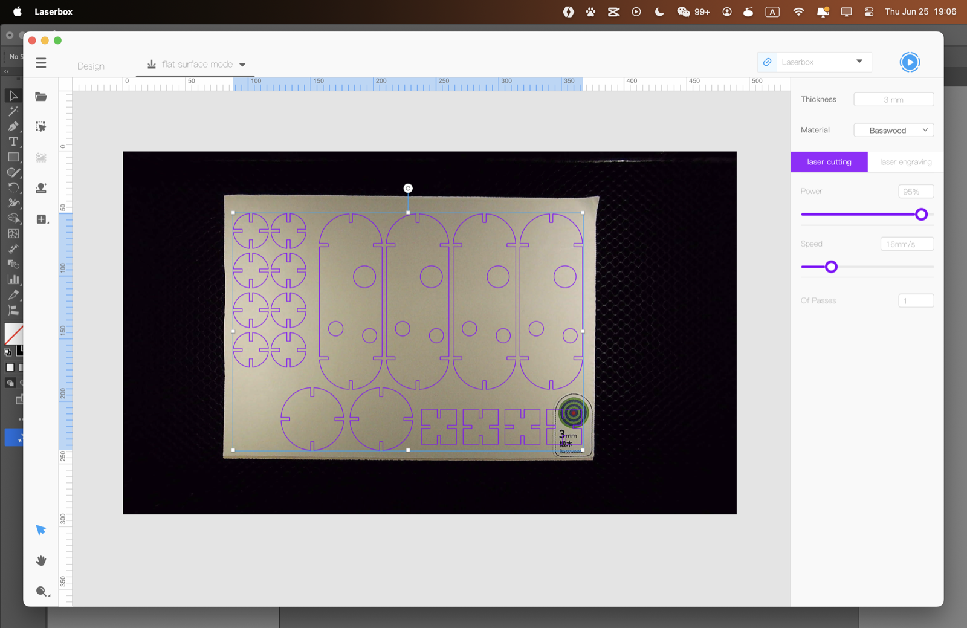Click the Power 95% input field
967x628 pixels.
pos(916,192)
